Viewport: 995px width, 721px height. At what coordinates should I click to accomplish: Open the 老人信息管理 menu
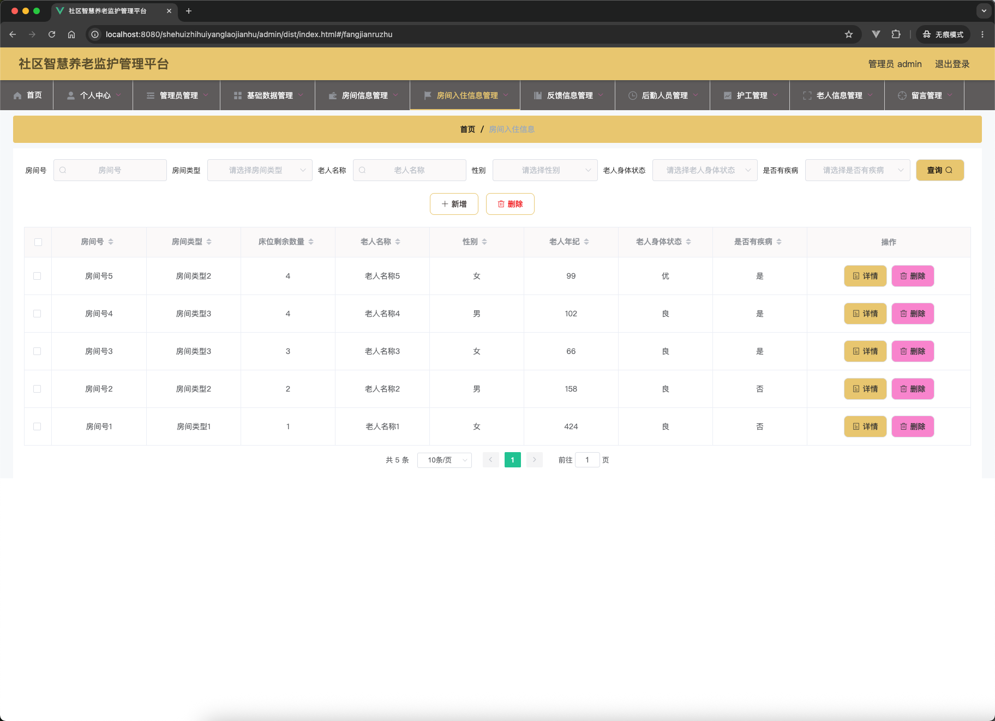pyautogui.click(x=837, y=95)
